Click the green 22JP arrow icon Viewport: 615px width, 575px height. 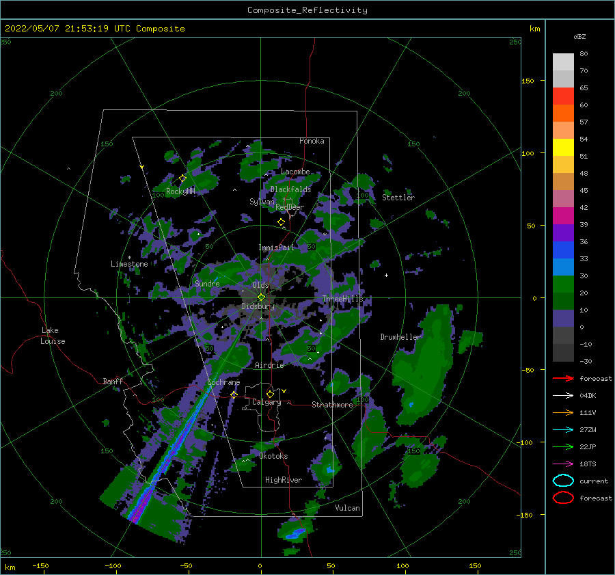(x=563, y=446)
